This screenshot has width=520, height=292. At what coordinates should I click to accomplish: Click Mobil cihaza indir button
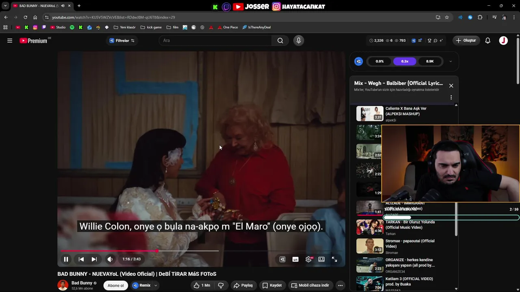pos(310,286)
